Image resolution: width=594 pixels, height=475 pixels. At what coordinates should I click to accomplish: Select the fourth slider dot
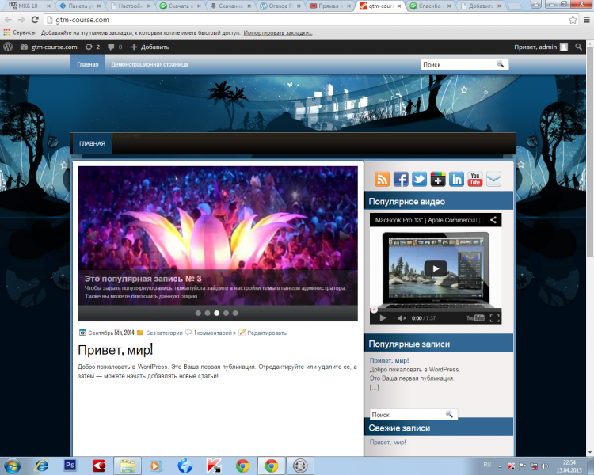pyautogui.click(x=226, y=313)
